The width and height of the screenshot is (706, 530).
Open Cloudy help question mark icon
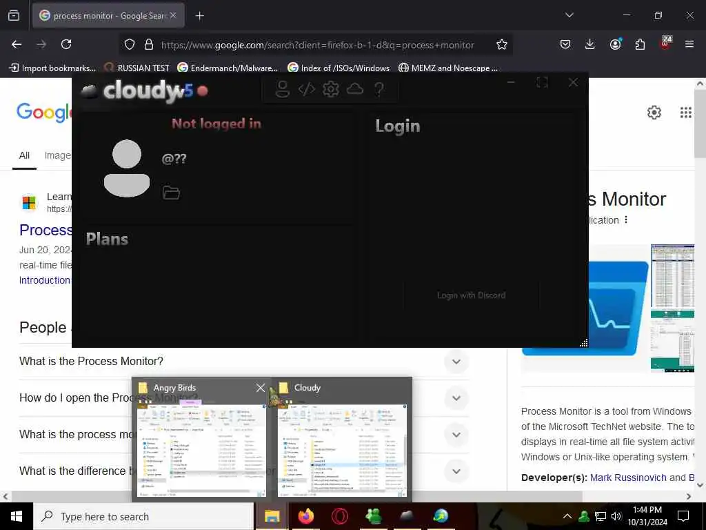(379, 89)
